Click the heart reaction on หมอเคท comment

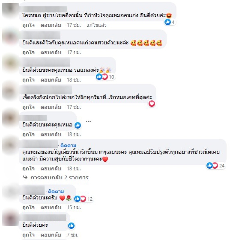pos(152,104)
